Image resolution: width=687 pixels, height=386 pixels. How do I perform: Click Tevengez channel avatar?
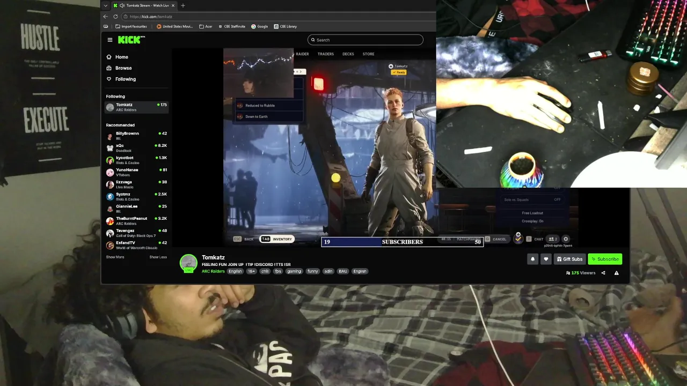[110, 233]
